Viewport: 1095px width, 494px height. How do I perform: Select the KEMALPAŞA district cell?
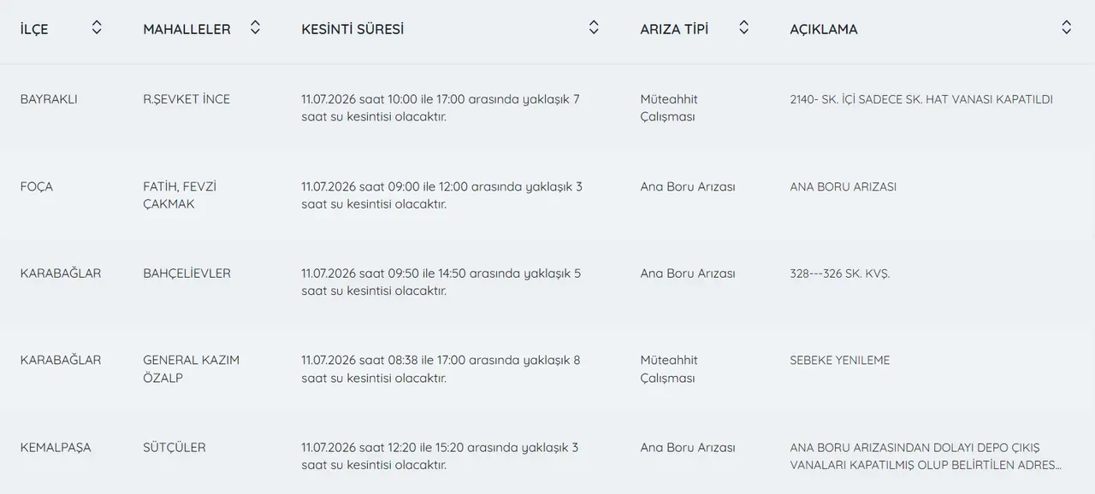56,447
